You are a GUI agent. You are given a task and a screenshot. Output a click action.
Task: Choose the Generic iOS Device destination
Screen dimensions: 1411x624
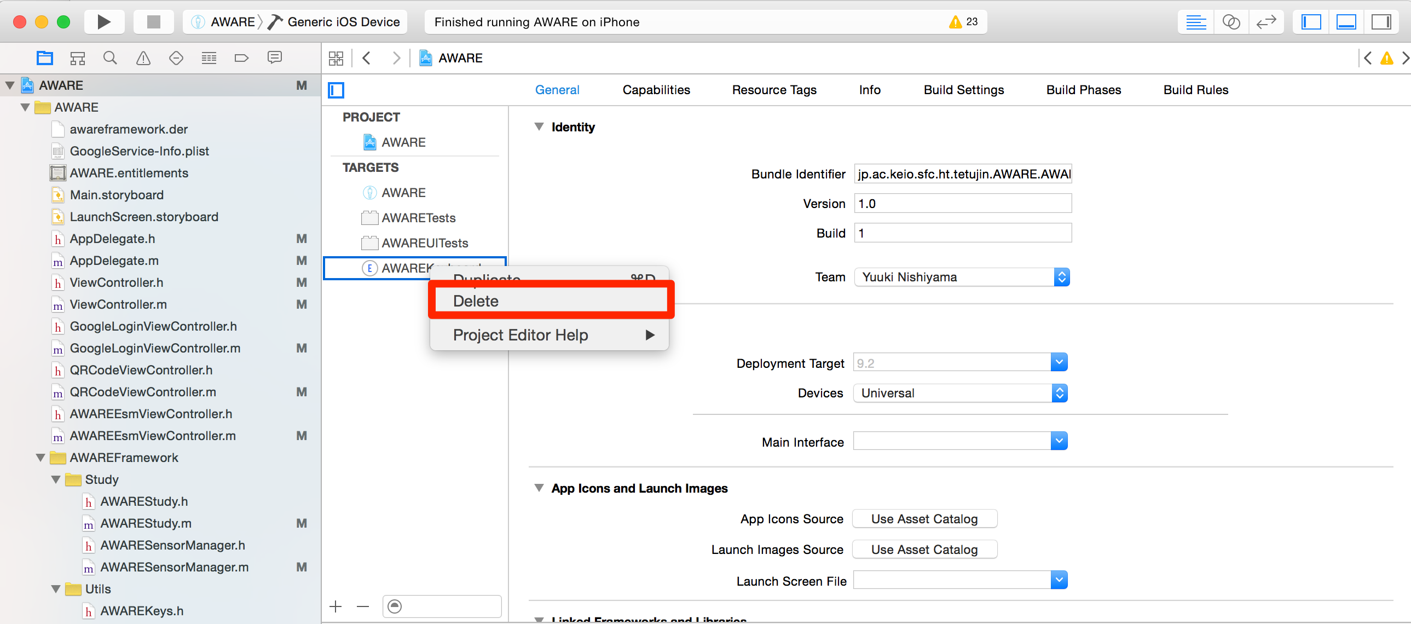[335, 22]
